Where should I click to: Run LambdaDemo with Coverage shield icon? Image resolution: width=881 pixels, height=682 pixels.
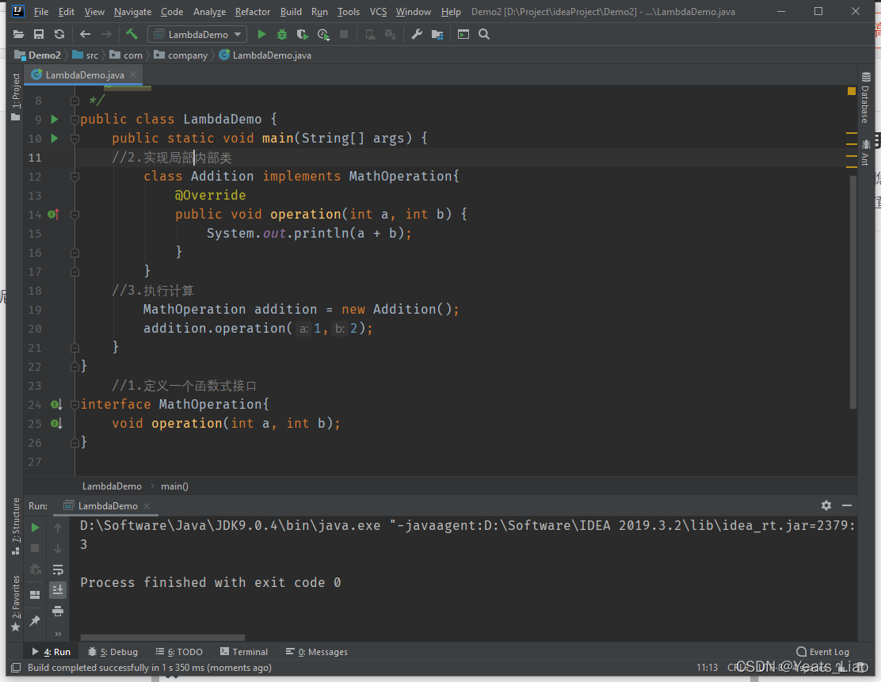pos(303,35)
